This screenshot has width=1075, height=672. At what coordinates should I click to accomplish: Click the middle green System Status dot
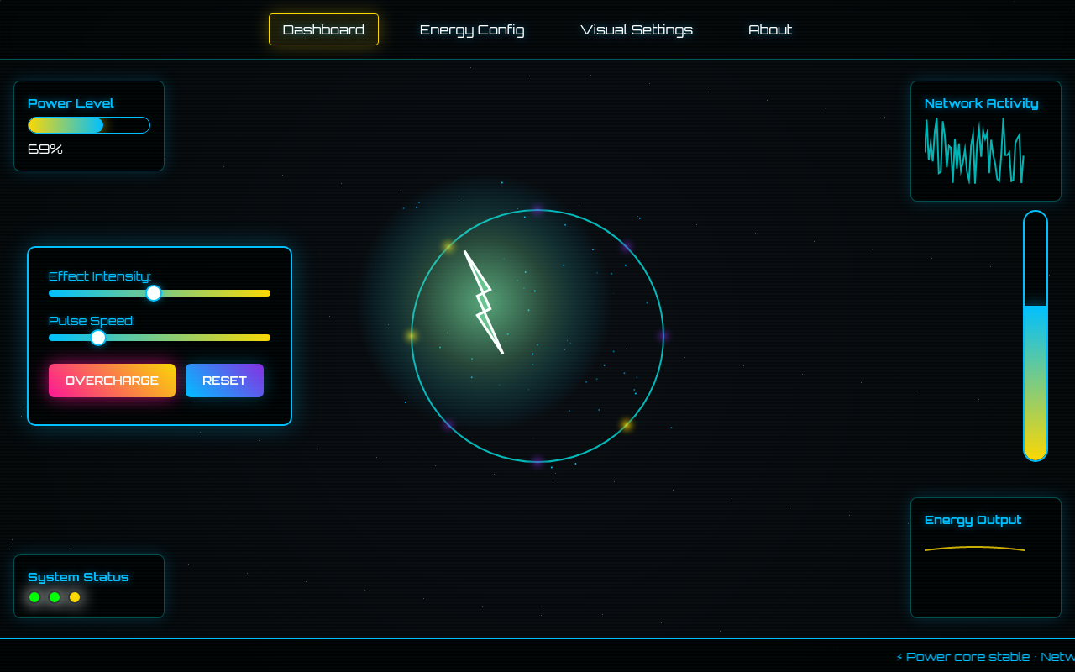pyautogui.click(x=55, y=597)
